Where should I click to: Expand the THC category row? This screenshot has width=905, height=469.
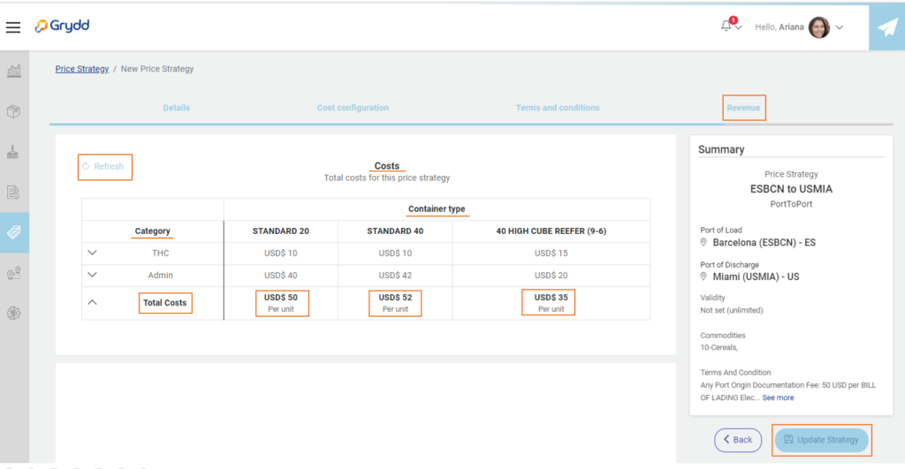point(92,253)
